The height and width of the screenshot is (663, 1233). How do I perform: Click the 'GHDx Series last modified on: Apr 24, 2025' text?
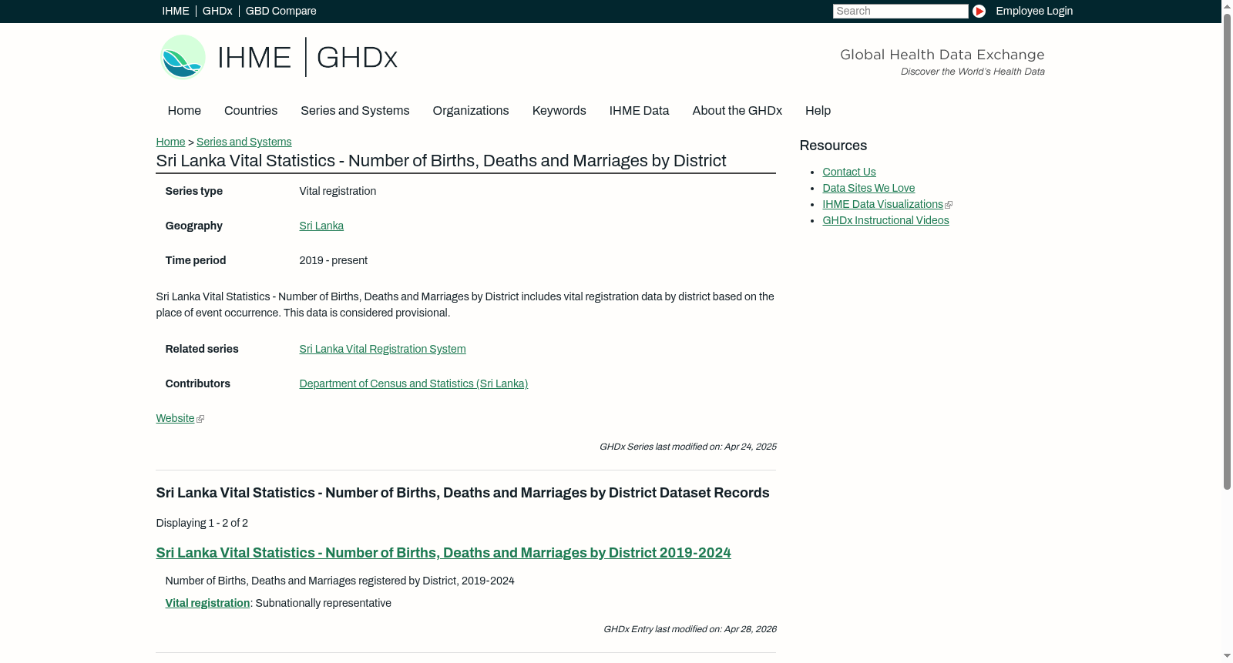687,447
